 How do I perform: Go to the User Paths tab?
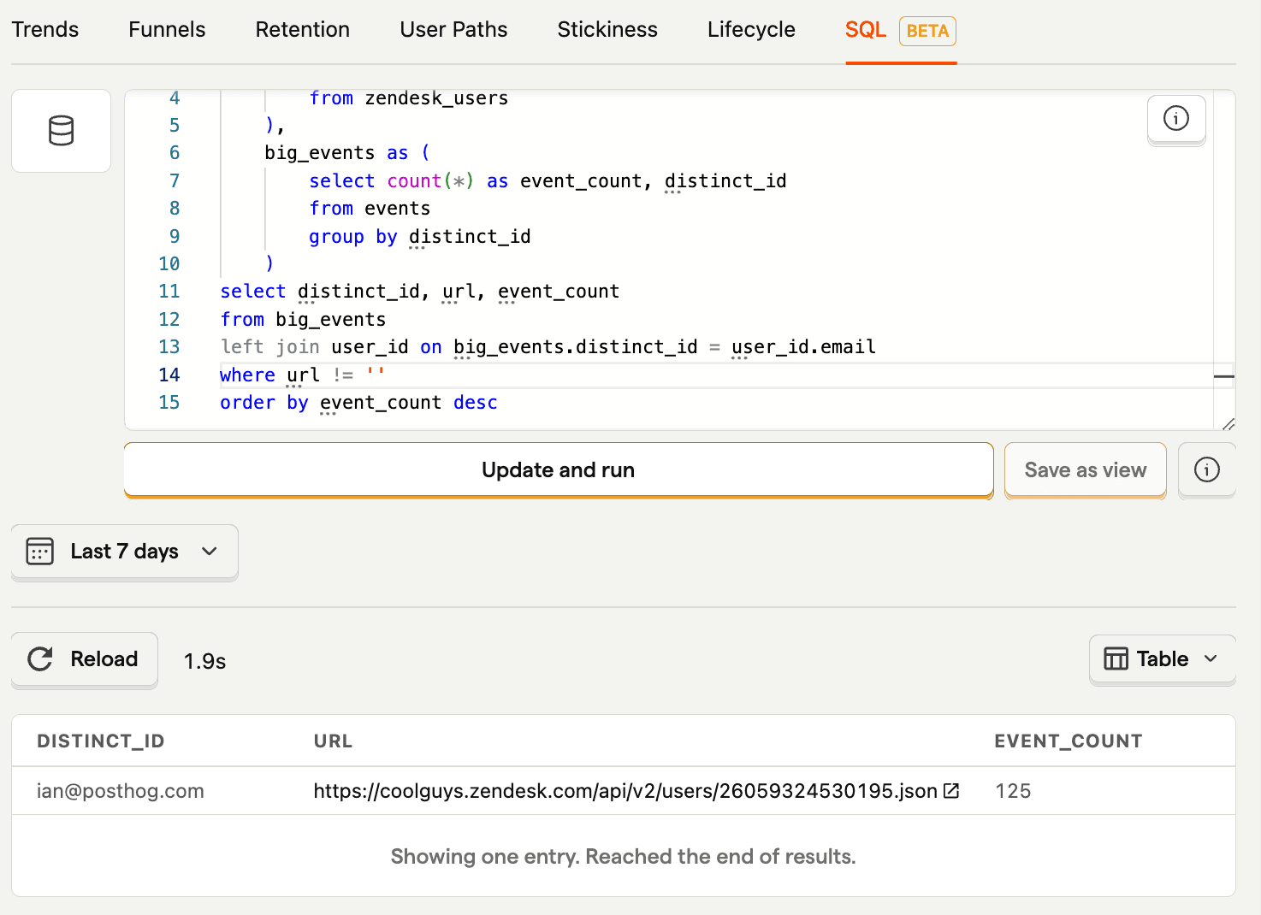click(x=453, y=30)
